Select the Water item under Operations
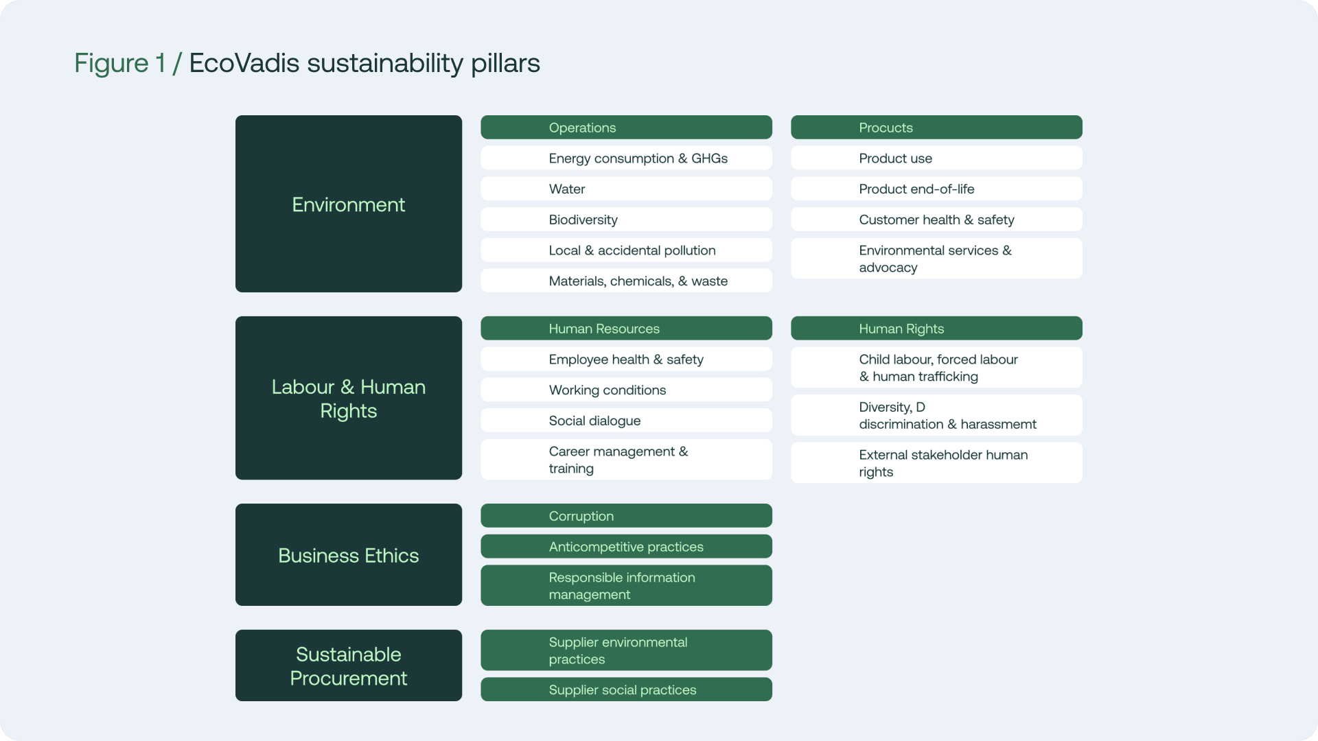1318x741 pixels. [x=625, y=189]
